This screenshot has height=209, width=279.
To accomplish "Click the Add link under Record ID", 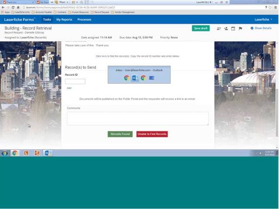I will click(69, 88).
